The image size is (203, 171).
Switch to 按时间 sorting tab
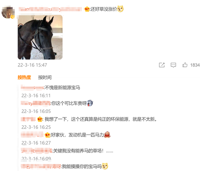45,77
